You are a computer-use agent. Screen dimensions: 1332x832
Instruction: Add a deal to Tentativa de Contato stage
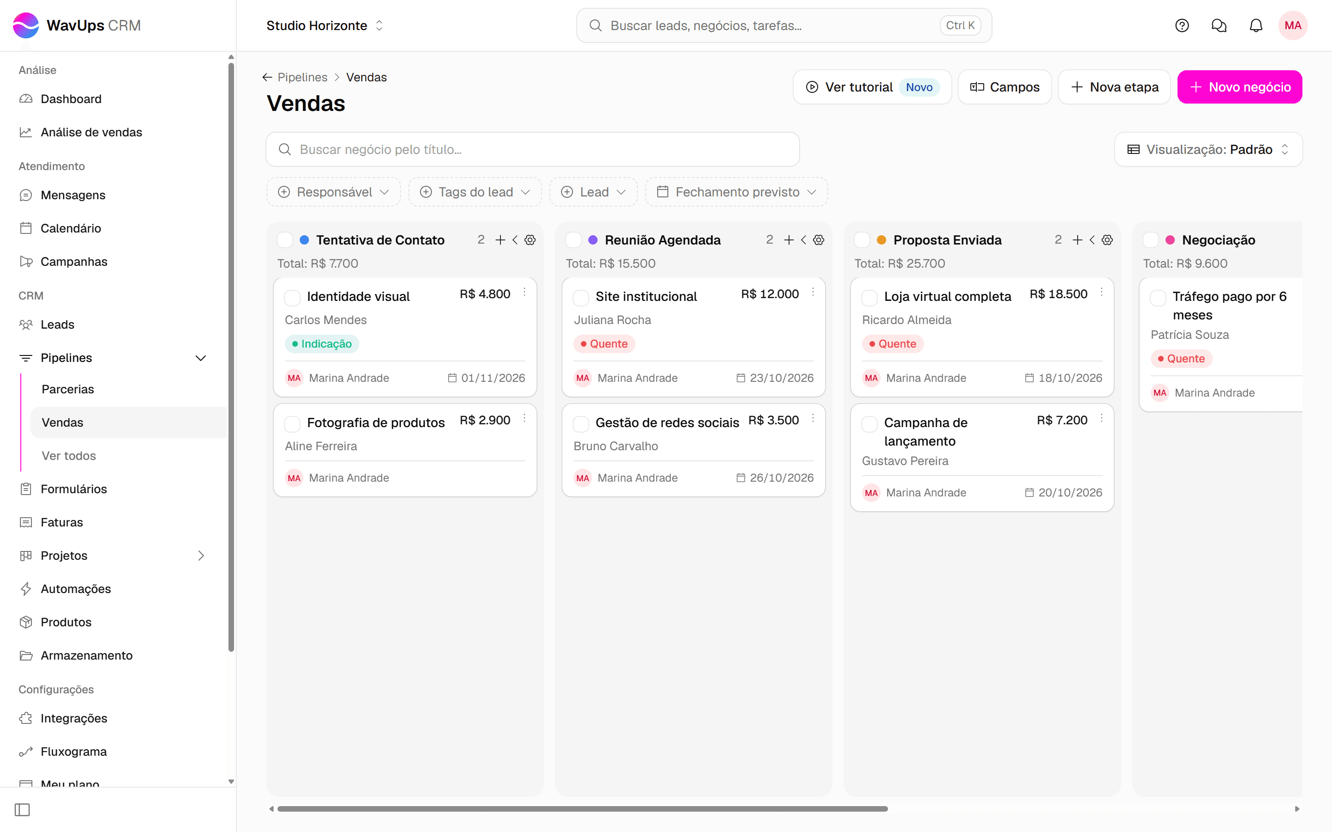point(500,240)
